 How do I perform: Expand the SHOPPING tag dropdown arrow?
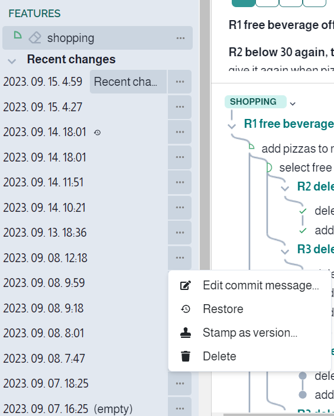293,104
